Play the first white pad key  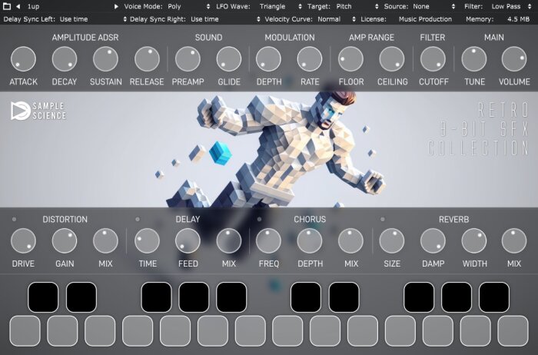25,331
